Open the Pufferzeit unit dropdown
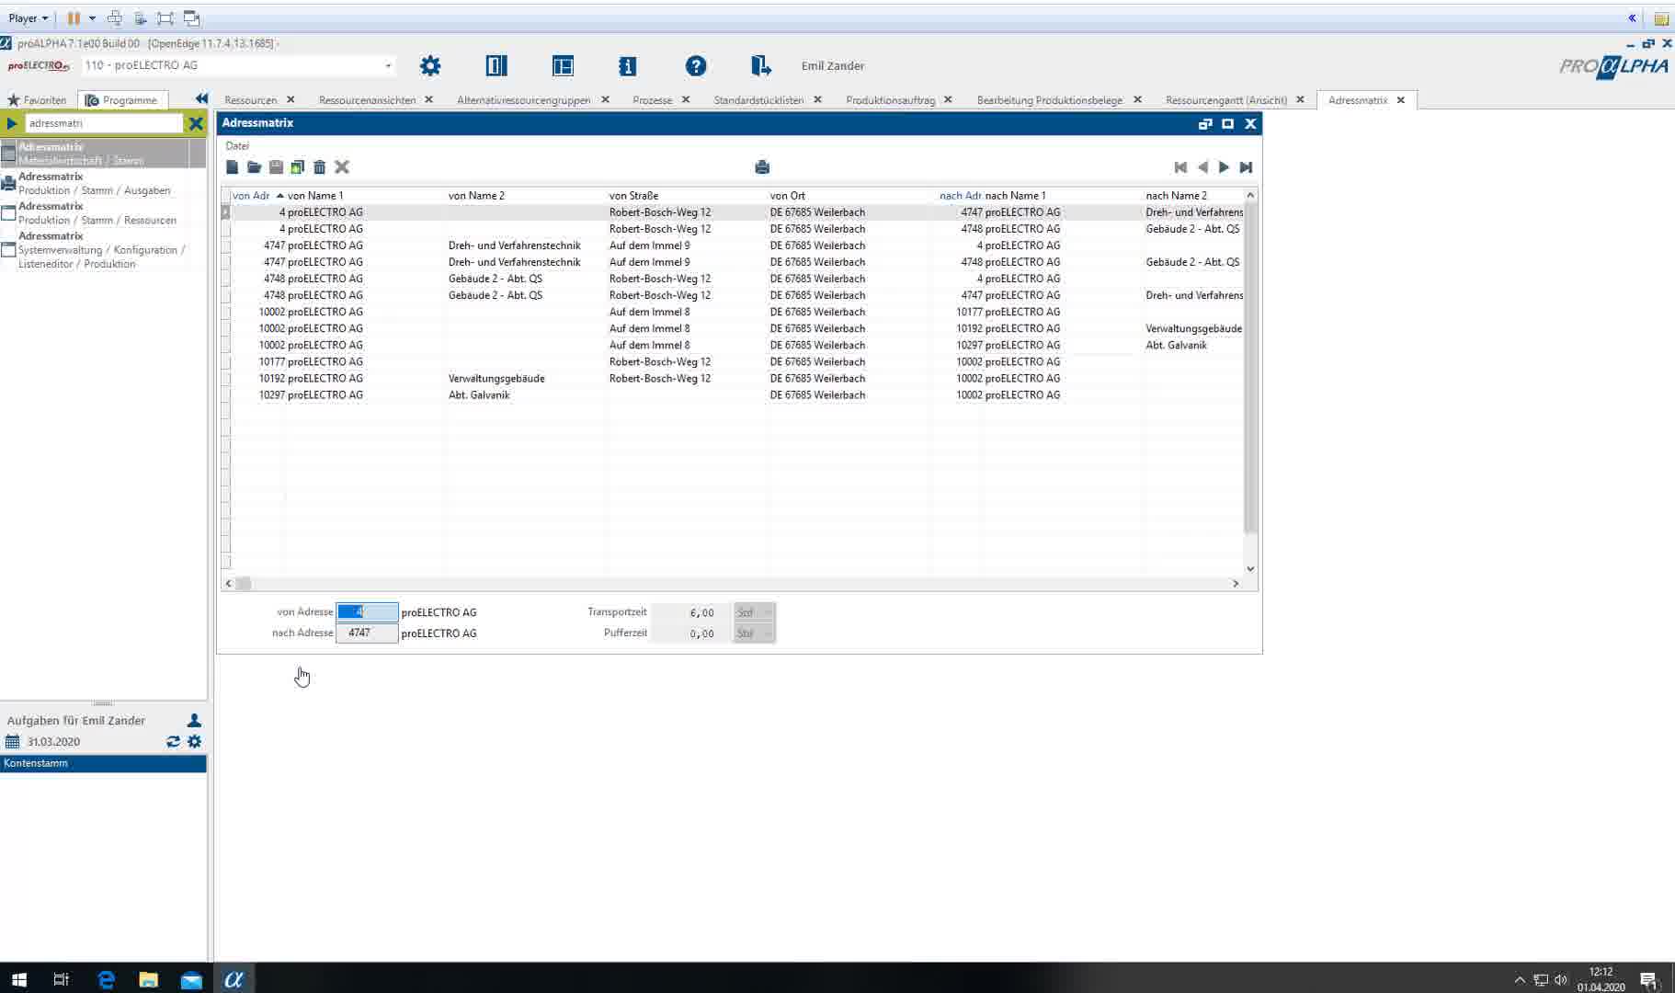This screenshot has height=993, width=1675. click(754, 633)
